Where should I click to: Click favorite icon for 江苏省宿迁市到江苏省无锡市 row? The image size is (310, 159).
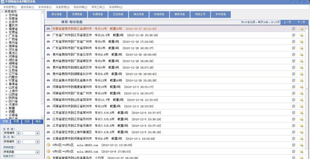[x=302, y=126]
